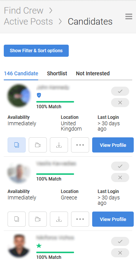Viewport: 136px width, 263px height.
Task: Reject first candidate with the X button
Action: (x=120, y=103)
